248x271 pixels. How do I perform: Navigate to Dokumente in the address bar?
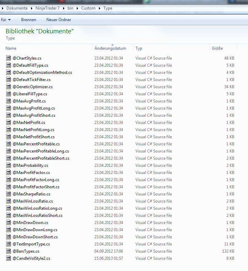17,8
